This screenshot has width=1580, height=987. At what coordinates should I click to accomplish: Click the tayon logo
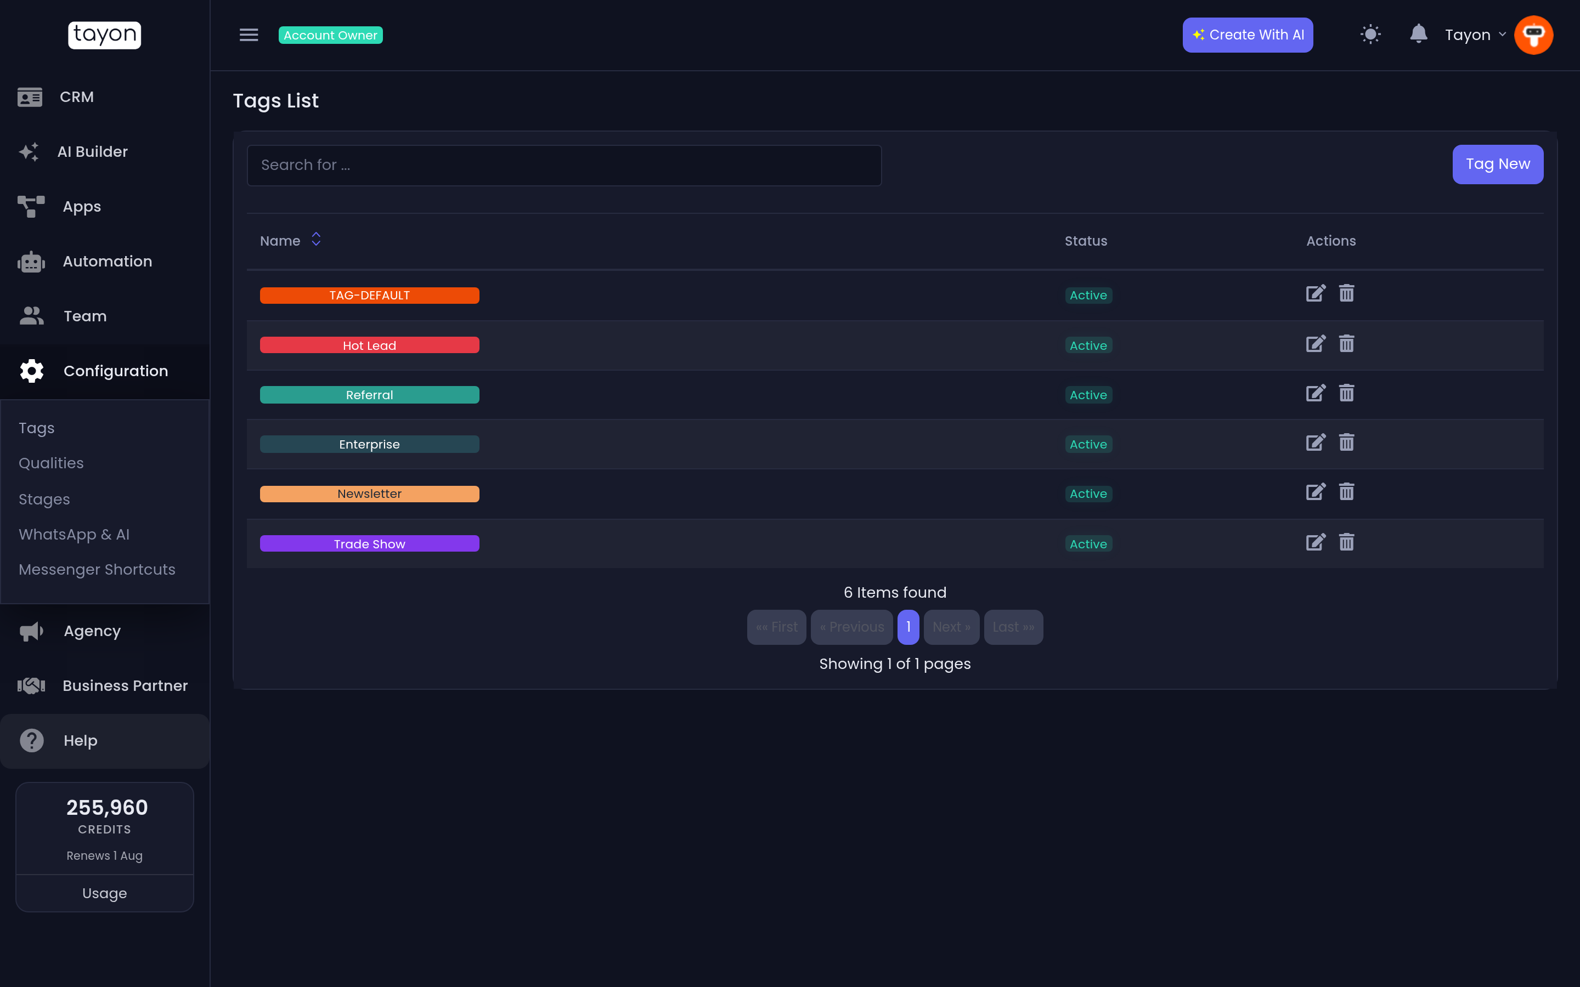click(x=104, y=35)
